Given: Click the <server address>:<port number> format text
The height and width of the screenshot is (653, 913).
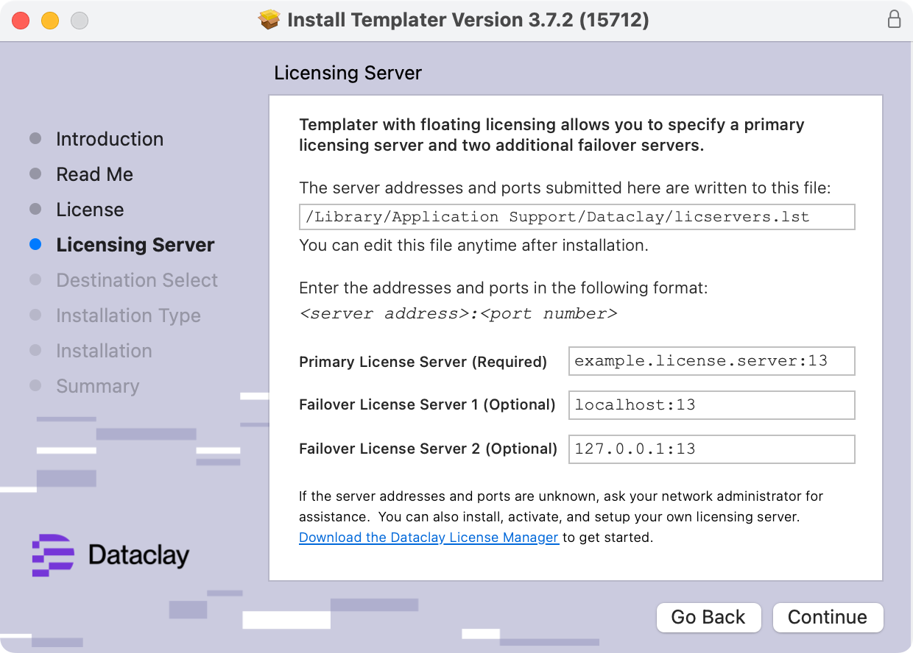Looking at the screenshot, I should coord(458,314).
